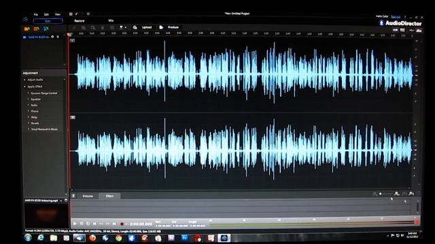Click the Windows Start button
The image size is (435, 244).
(x=28, y=238)
